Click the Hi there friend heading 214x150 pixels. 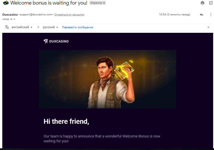[x=66, y=121]
